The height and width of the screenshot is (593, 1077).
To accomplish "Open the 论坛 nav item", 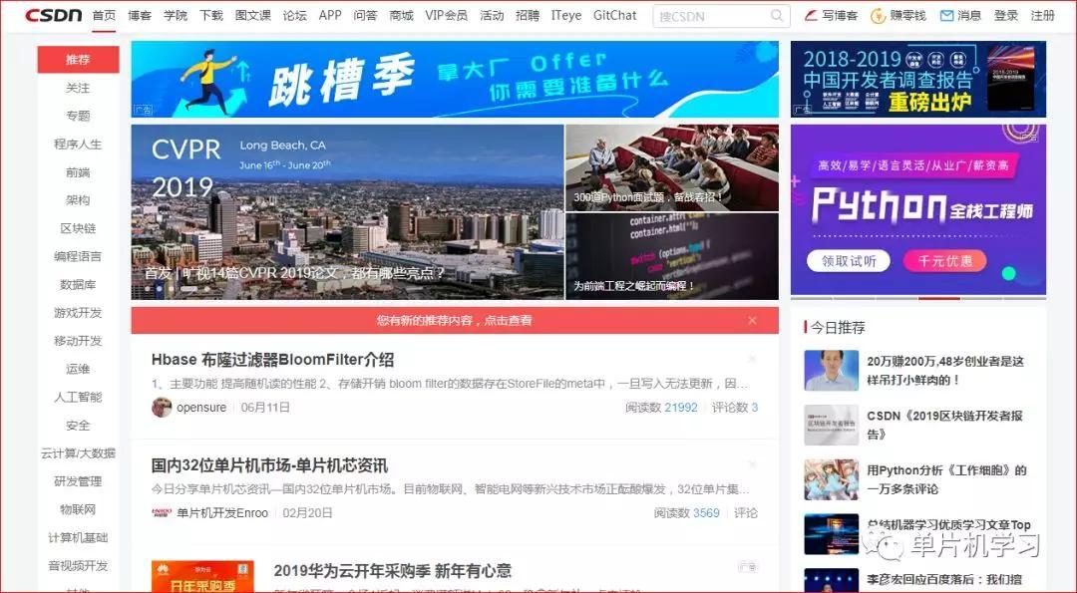I will (x=294, y=15).
